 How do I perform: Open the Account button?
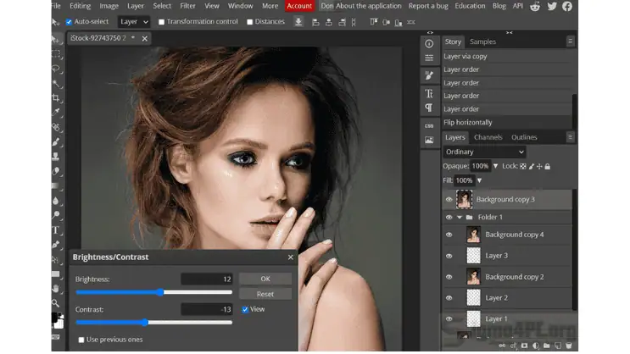tap(299, 6)
